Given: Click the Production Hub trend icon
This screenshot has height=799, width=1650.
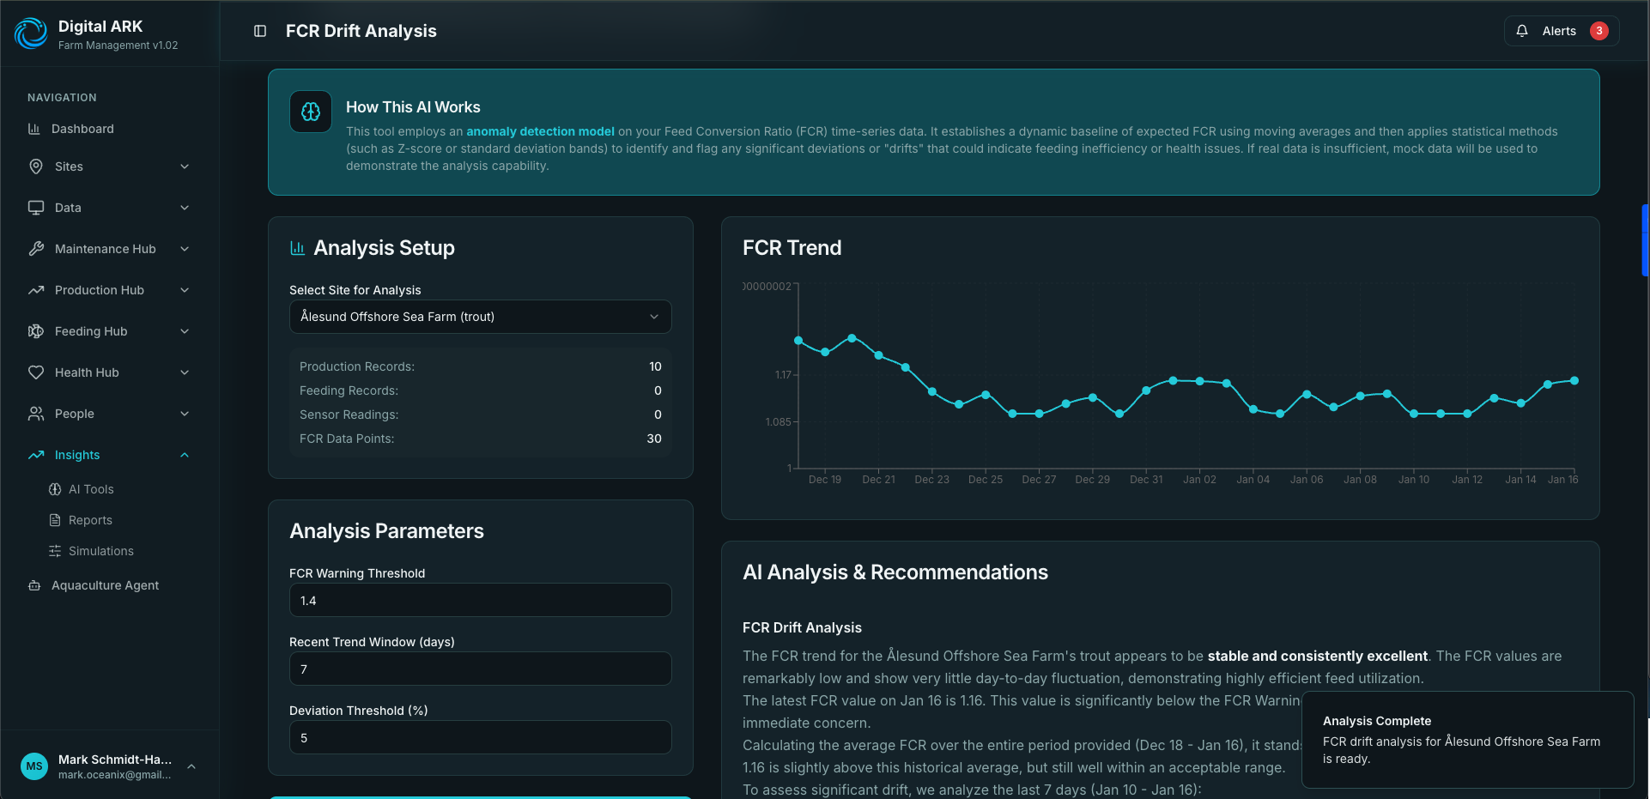Looking at the screenshot, I should click(x=36, y=290).
